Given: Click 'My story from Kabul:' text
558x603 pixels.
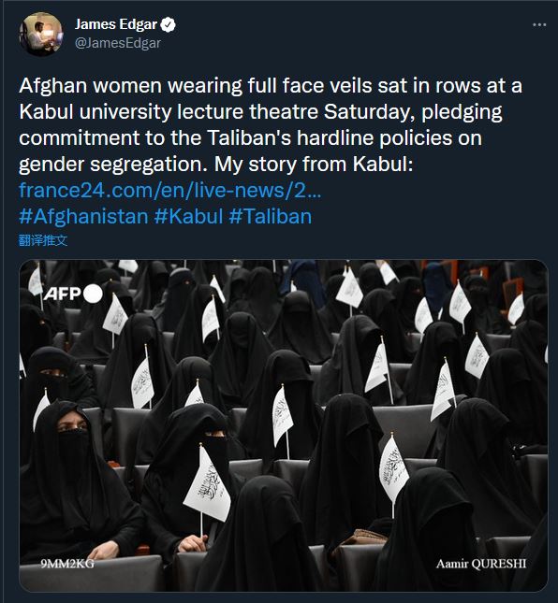Looking at the screenshot, I should (x=314, y=165).
